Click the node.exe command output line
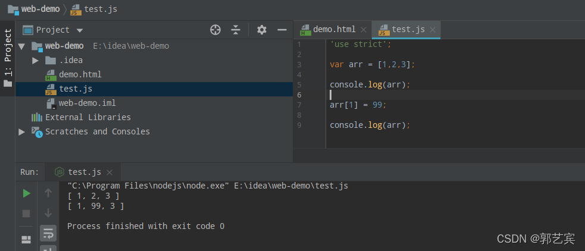585x251 pixels. pos(208,186)
